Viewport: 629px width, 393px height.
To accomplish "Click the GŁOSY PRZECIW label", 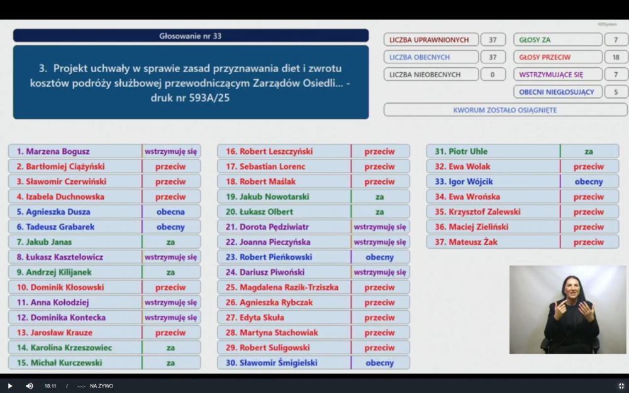I will pyautogui.click(x=557, y=57).
